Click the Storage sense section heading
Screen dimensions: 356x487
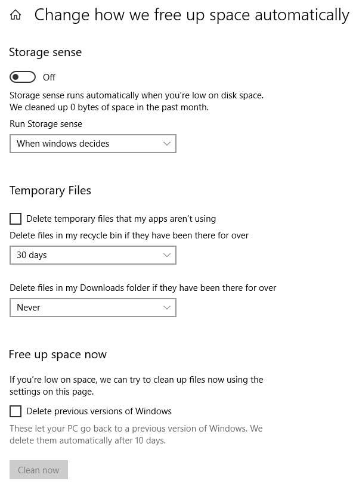click(x=45, y=52)
